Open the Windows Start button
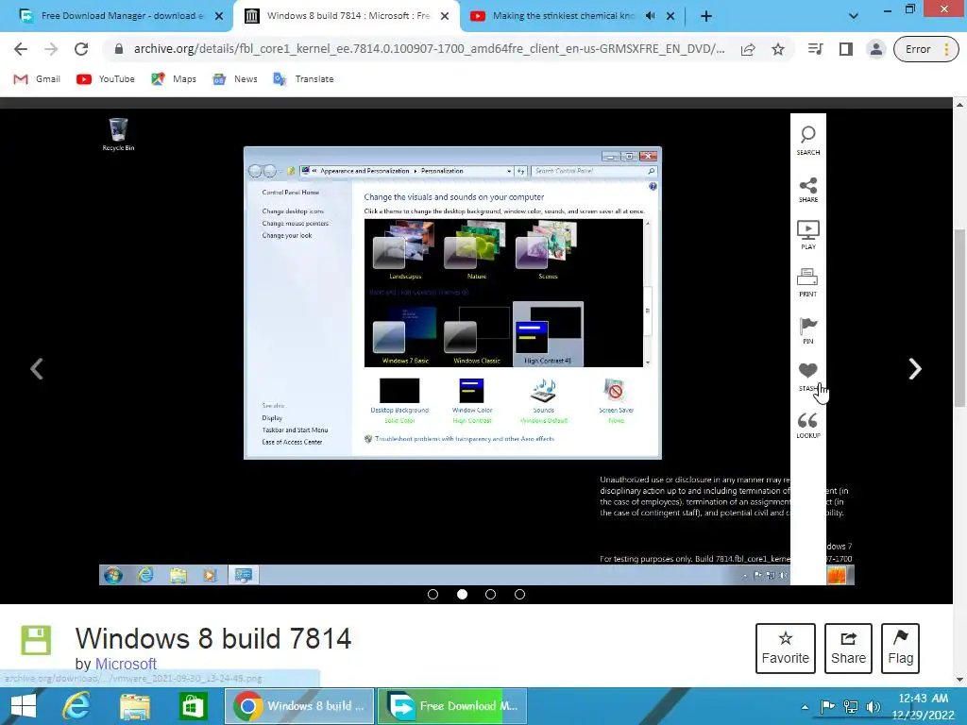Image resolution: width=967 pixels, height=725 pixels. pyautogui.click(x=24, y=706)
